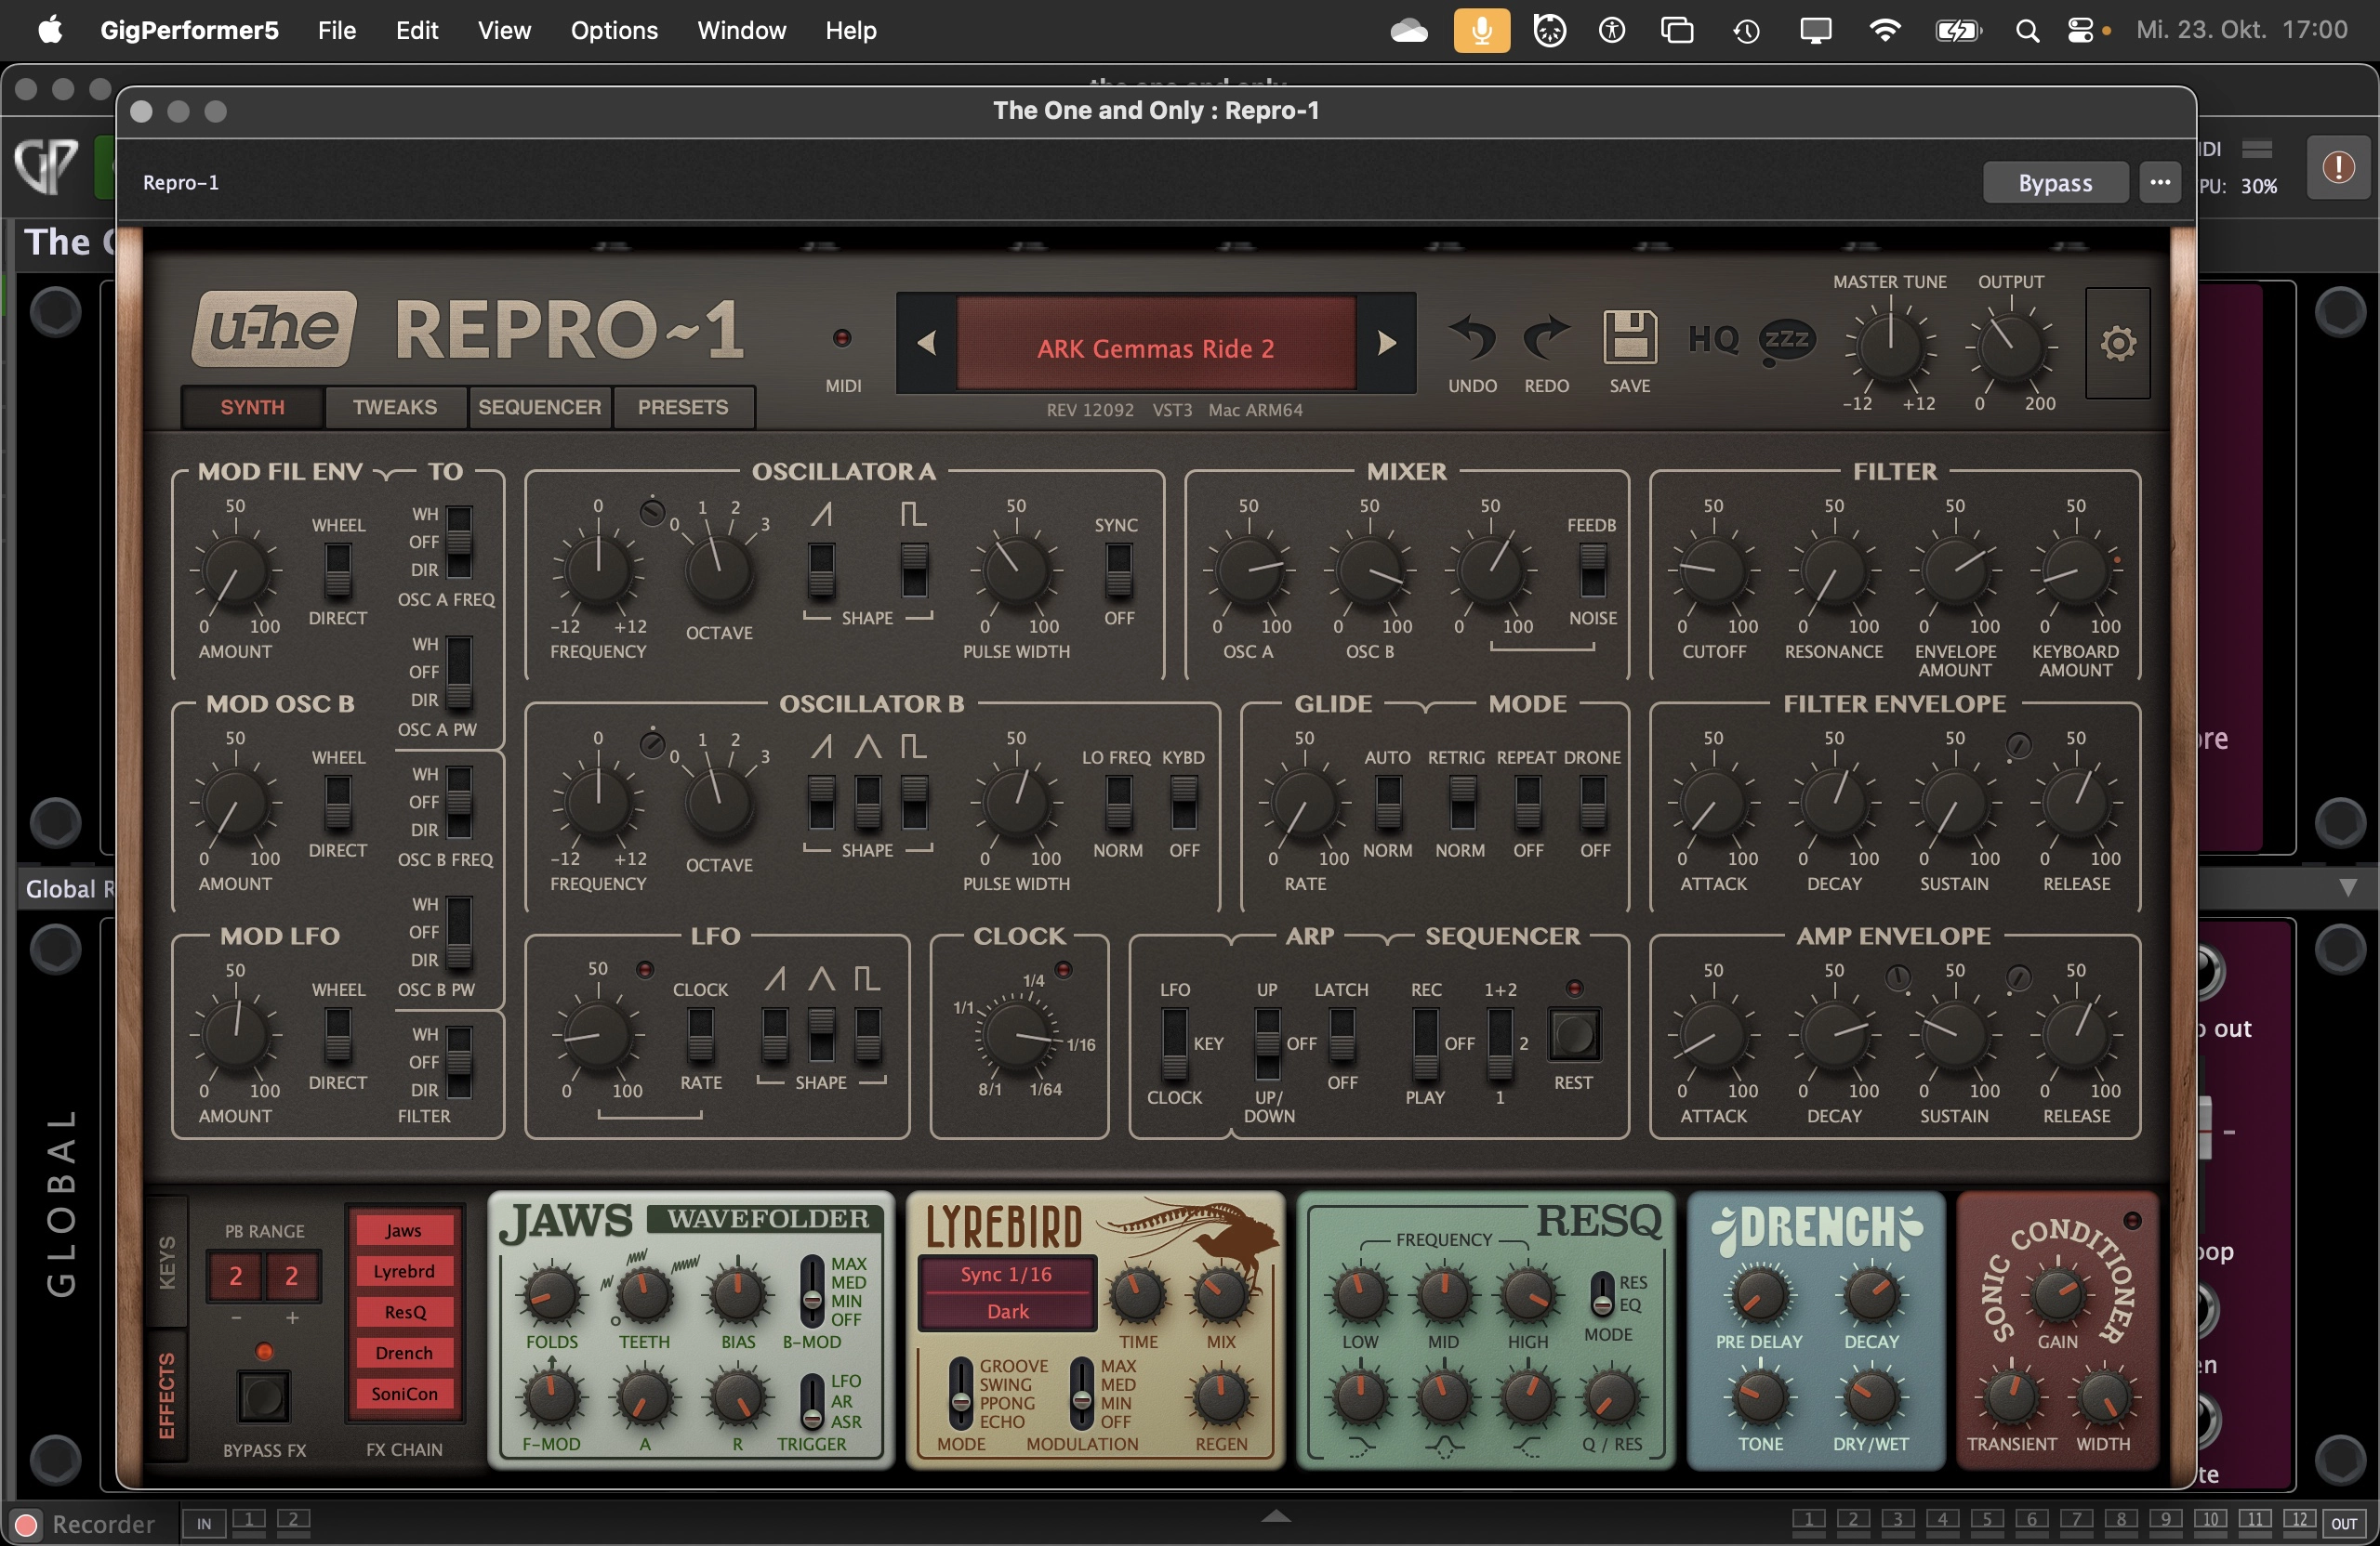Click PB RANGE down value box
2380x1546 pixels.
point(236,1276)
